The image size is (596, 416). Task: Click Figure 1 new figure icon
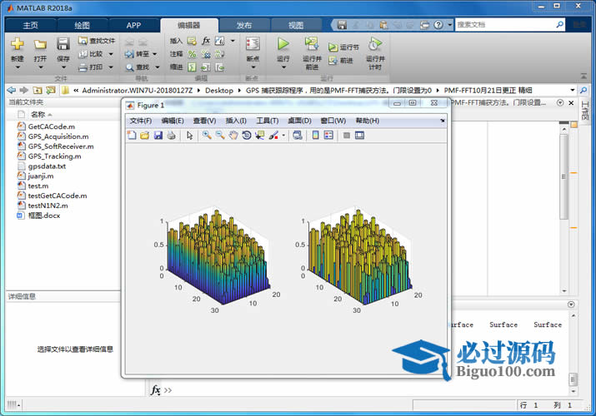point(132,135)
